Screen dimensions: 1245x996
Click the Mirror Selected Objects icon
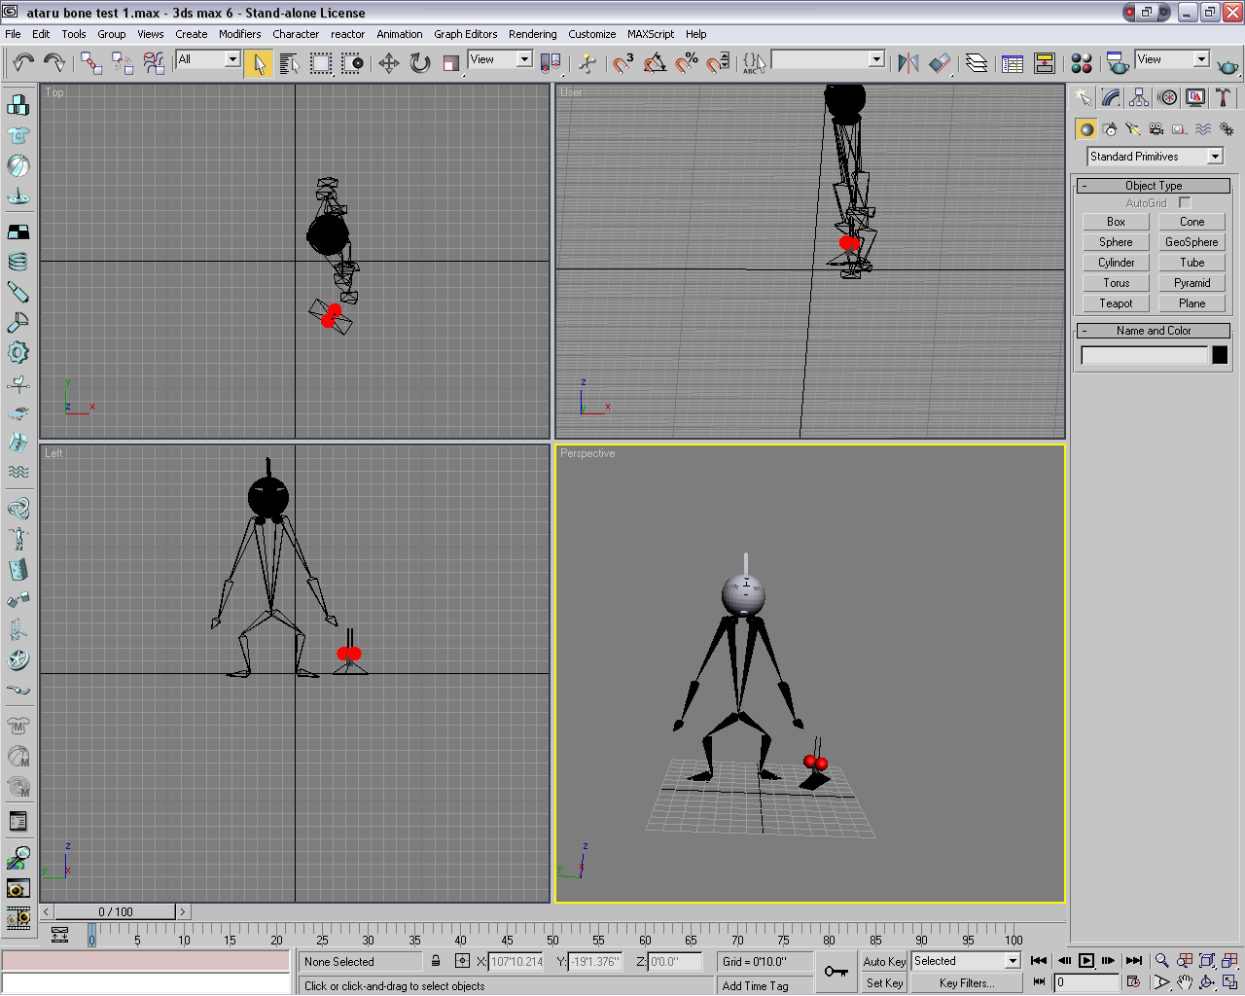point(908,63)
